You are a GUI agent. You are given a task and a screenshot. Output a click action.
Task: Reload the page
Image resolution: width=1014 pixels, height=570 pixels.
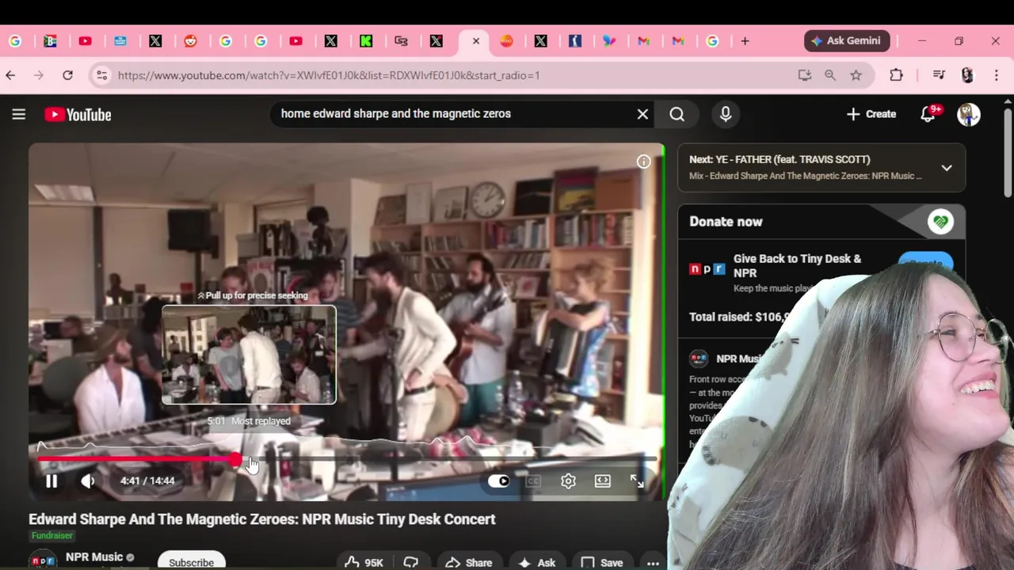pyautogui.click(x=67, y=75)
